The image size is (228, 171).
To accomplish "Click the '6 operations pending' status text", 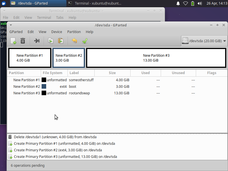I will [x=28, y=166].
